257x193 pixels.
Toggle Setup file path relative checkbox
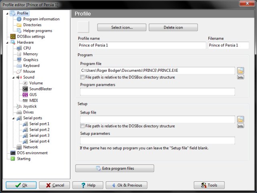pyautogui.click(x=82, y=126)
